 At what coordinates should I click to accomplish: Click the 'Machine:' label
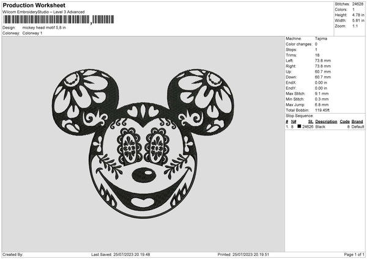coord(294,38)
